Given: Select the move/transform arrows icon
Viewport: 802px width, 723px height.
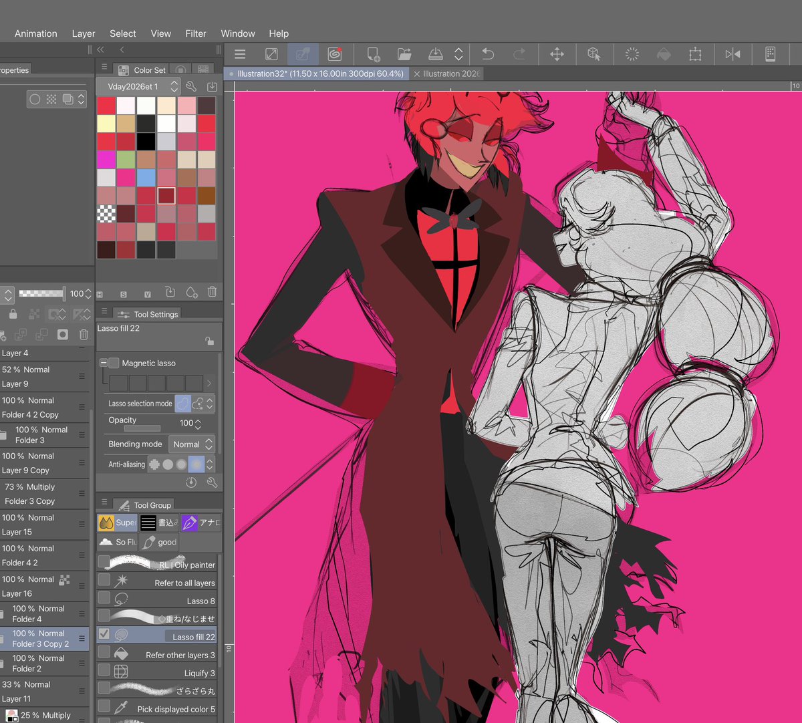Looking at the screenshot, I should tap(557, 54).
